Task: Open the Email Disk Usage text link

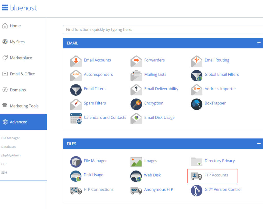Action: coord(159,117)
